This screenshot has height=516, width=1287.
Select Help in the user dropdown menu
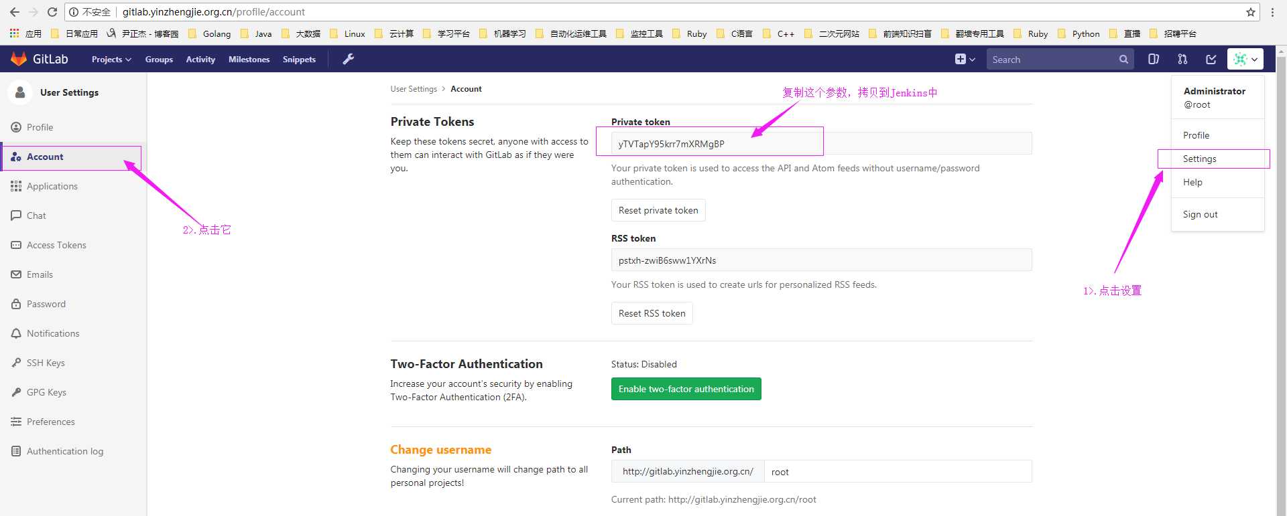click(x=1217, y=182)
